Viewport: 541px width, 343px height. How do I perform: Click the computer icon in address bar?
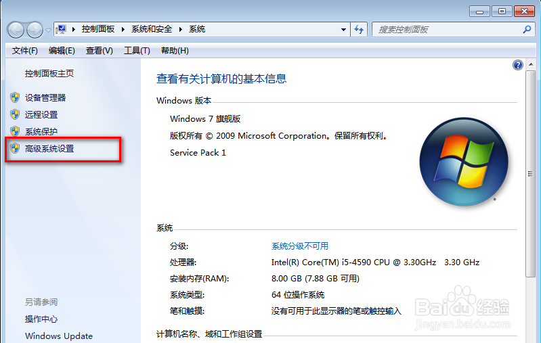tap(62, 29)
